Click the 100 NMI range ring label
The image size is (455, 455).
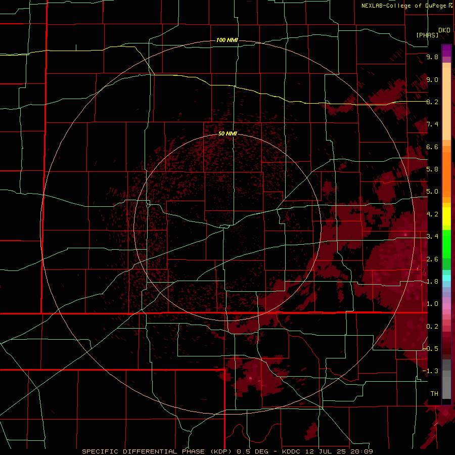pyautogui.click(x=227, y=40)
